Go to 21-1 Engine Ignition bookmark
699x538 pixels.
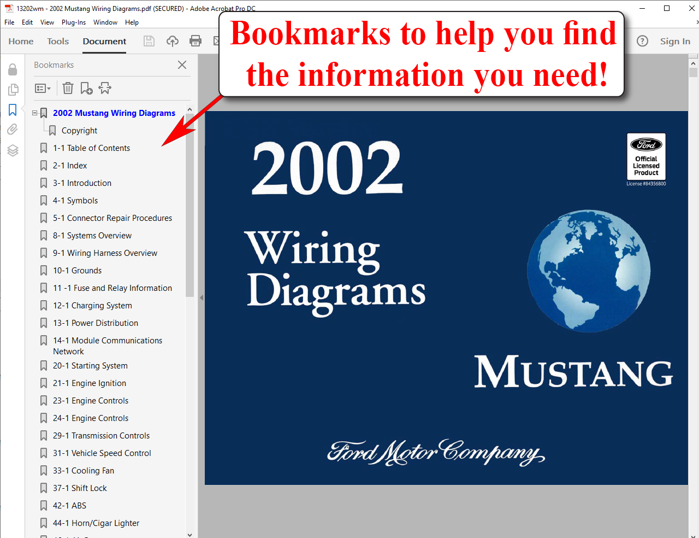pyautogui.click(x=90, y=383)
